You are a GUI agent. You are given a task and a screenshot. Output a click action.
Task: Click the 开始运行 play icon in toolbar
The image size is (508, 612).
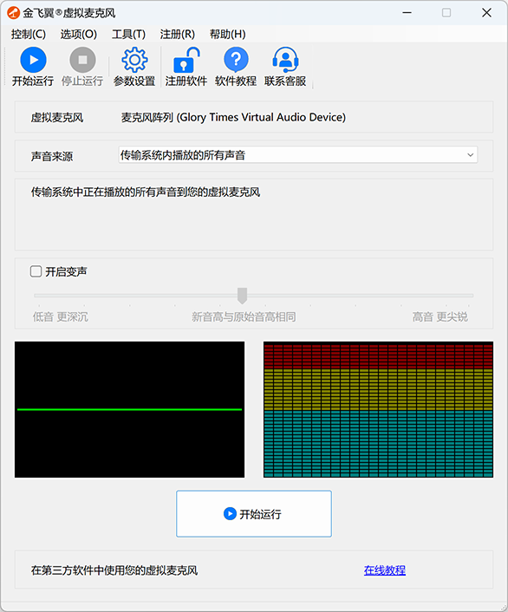(33, 60)
